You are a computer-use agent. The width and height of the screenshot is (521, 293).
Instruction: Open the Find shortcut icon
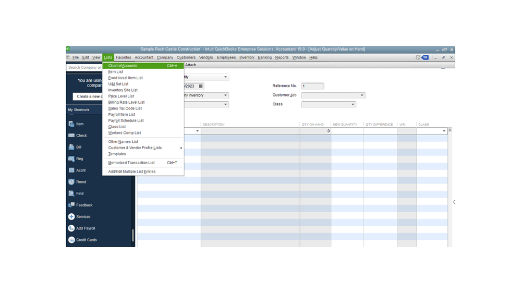[71, 193]
